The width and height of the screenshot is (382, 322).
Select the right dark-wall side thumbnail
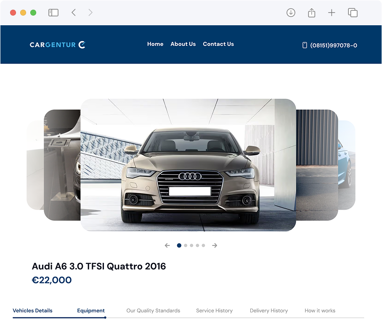pyautogui.click(x=317, y=165)
